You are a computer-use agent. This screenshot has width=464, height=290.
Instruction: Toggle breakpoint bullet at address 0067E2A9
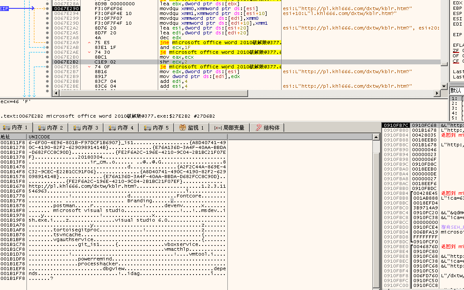[x=47, y=42]
